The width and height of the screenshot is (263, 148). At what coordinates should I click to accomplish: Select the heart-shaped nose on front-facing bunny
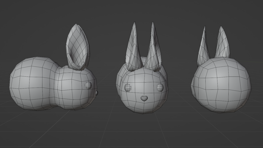pyautogui.click(x=144, y=98)
